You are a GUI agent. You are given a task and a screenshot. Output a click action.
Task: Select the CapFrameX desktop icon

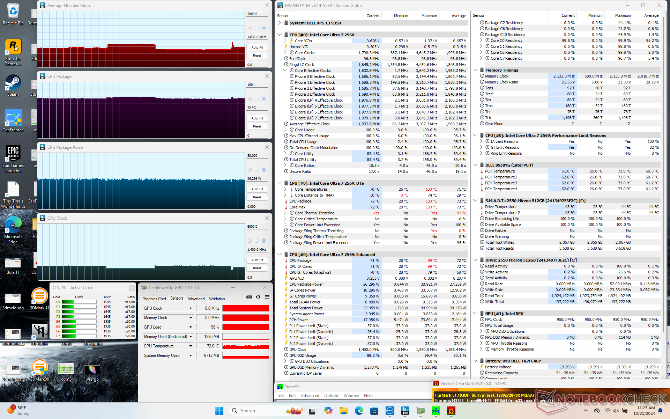pos(13,121)
